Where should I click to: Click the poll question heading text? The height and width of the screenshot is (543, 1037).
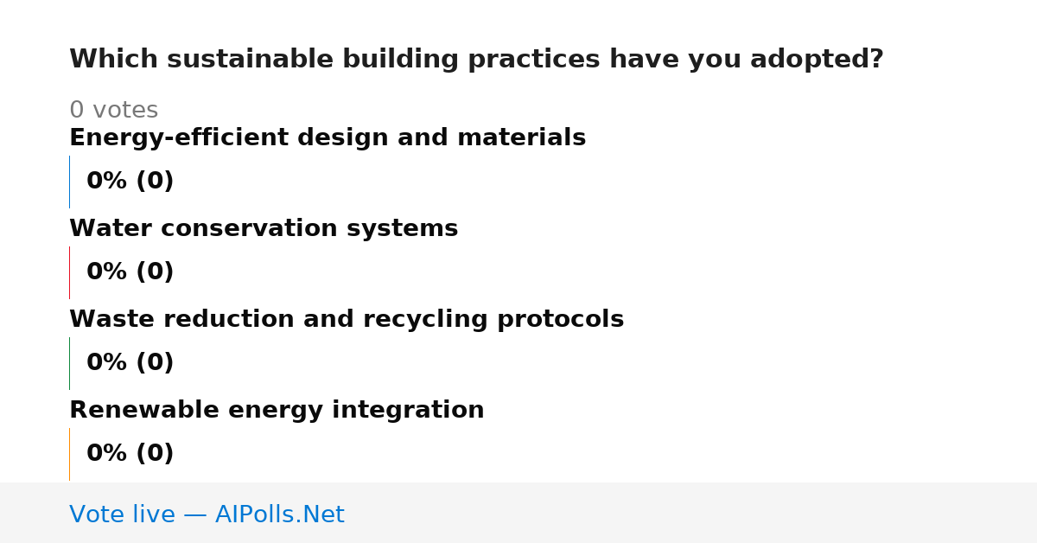476,60
